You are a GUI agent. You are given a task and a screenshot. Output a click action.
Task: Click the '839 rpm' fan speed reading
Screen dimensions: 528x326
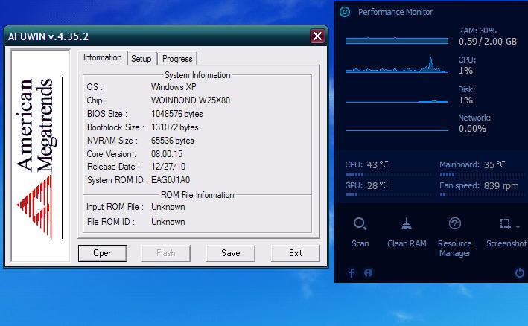(x=501, y=186)
